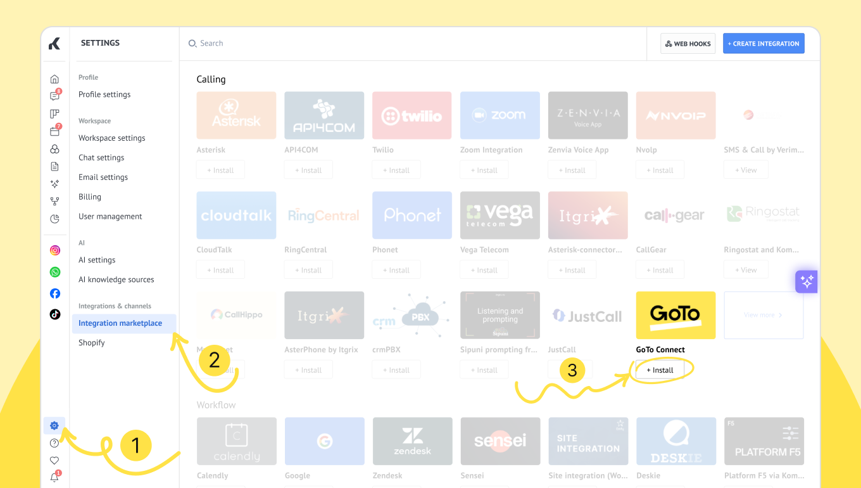This screenshot has height=488, width=861.
Task: Open the leads pipeline board icon
Action: [54, 114]
